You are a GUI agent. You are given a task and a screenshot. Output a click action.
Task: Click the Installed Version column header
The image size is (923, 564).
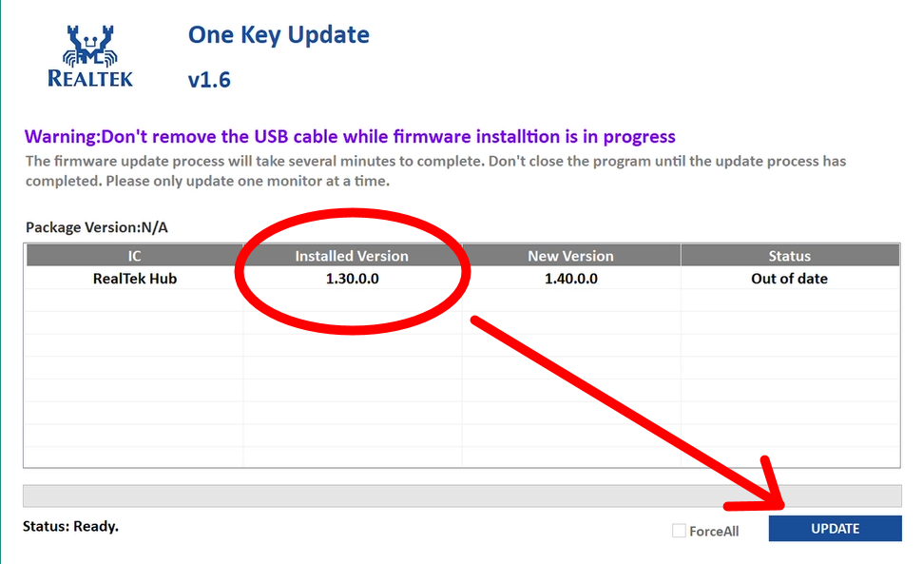point(352,256)
